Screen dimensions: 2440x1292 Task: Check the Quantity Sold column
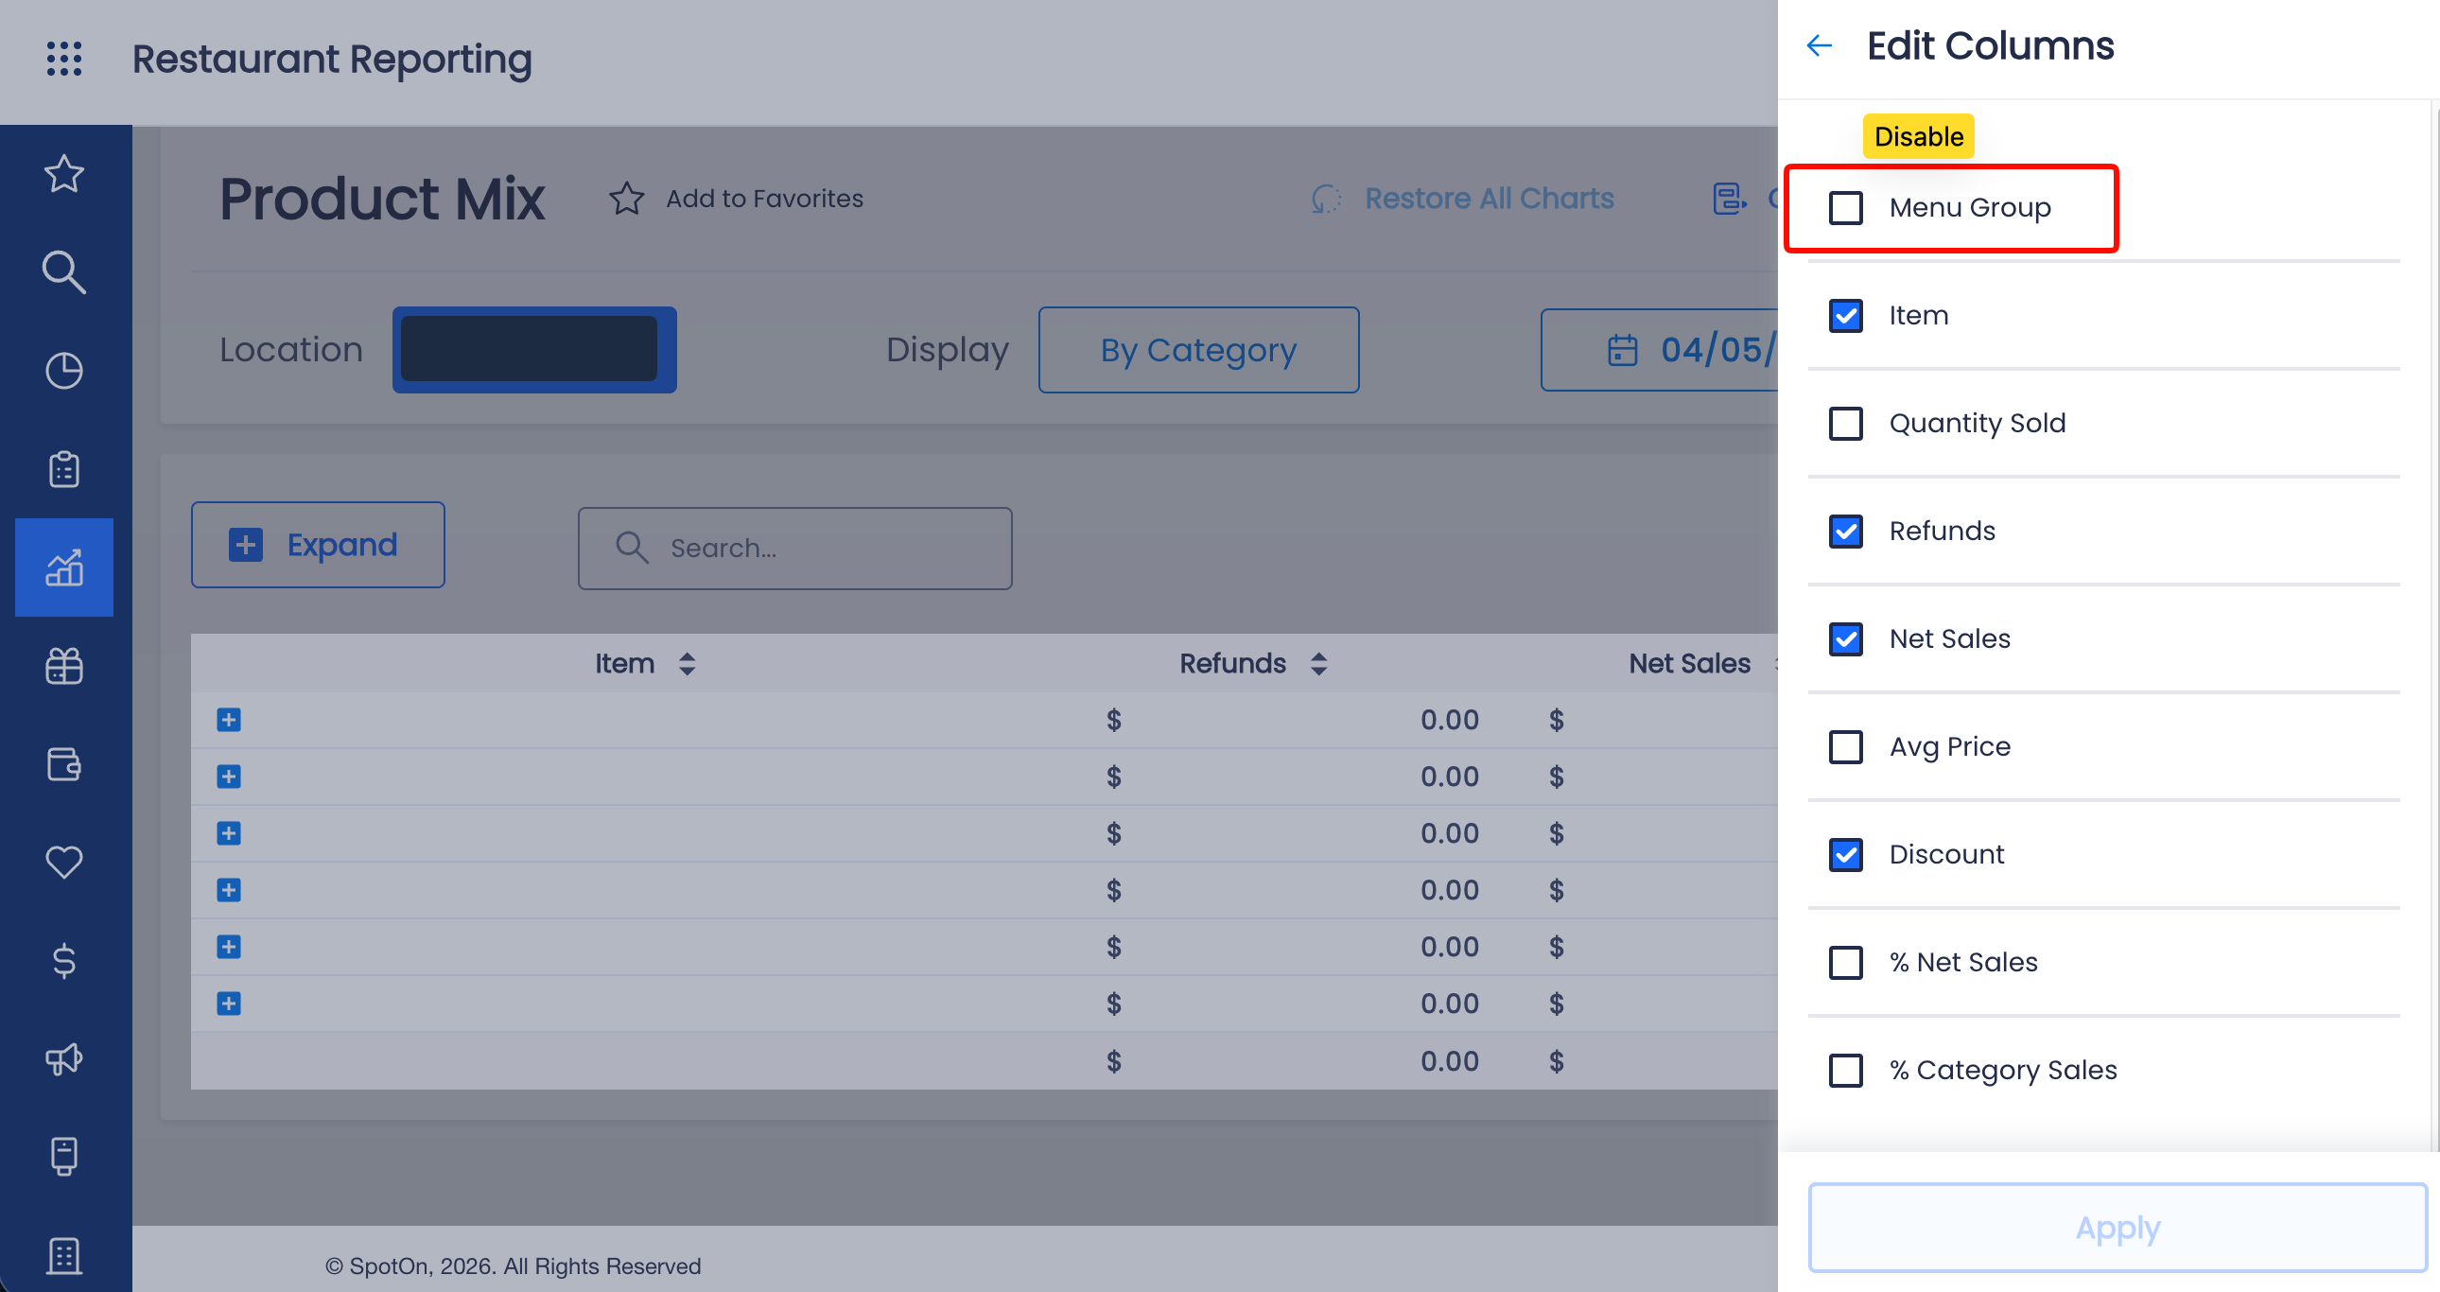[x=1845, y=424]
